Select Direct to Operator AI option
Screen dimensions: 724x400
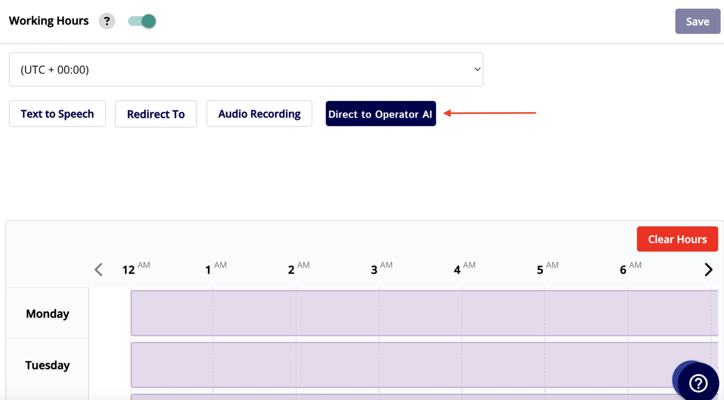(x=380, y=114)
